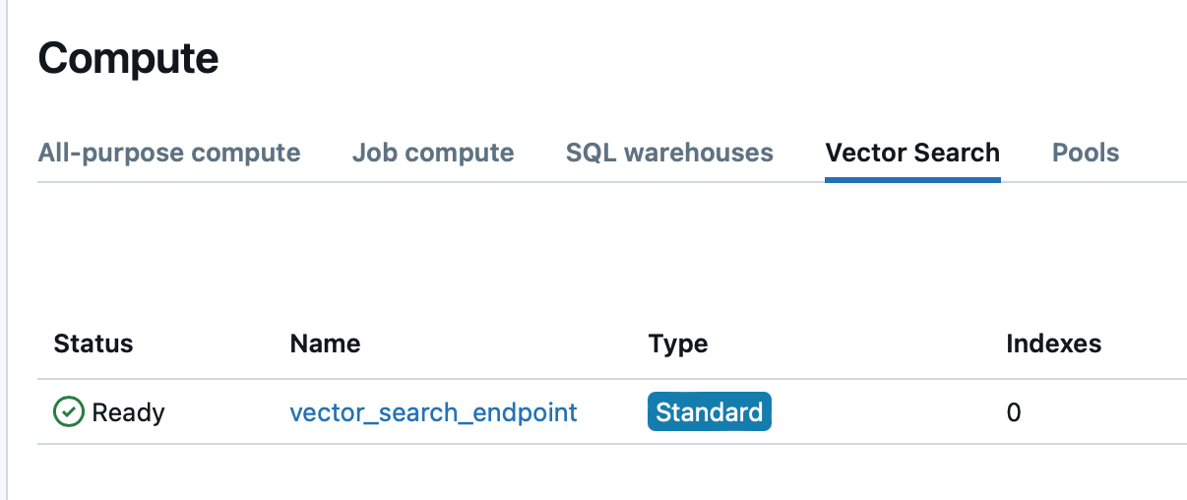1187x500 pixels.
Task: Click the blue underline beneath Vector Search
Action: click(x=912, y=180)
